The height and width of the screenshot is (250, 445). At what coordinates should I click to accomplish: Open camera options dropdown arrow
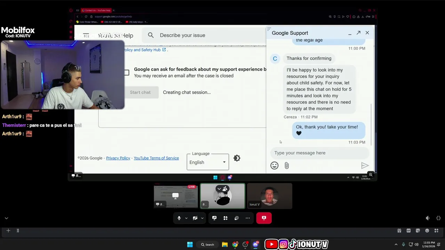[202, 218]
